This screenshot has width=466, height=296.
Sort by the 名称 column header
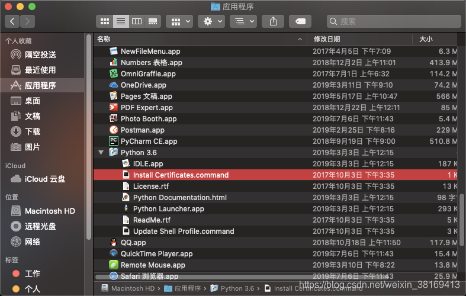click(x=200, y=39)
